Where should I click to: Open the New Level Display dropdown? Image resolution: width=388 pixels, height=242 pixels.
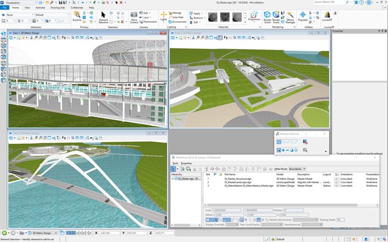coord(272,224)
